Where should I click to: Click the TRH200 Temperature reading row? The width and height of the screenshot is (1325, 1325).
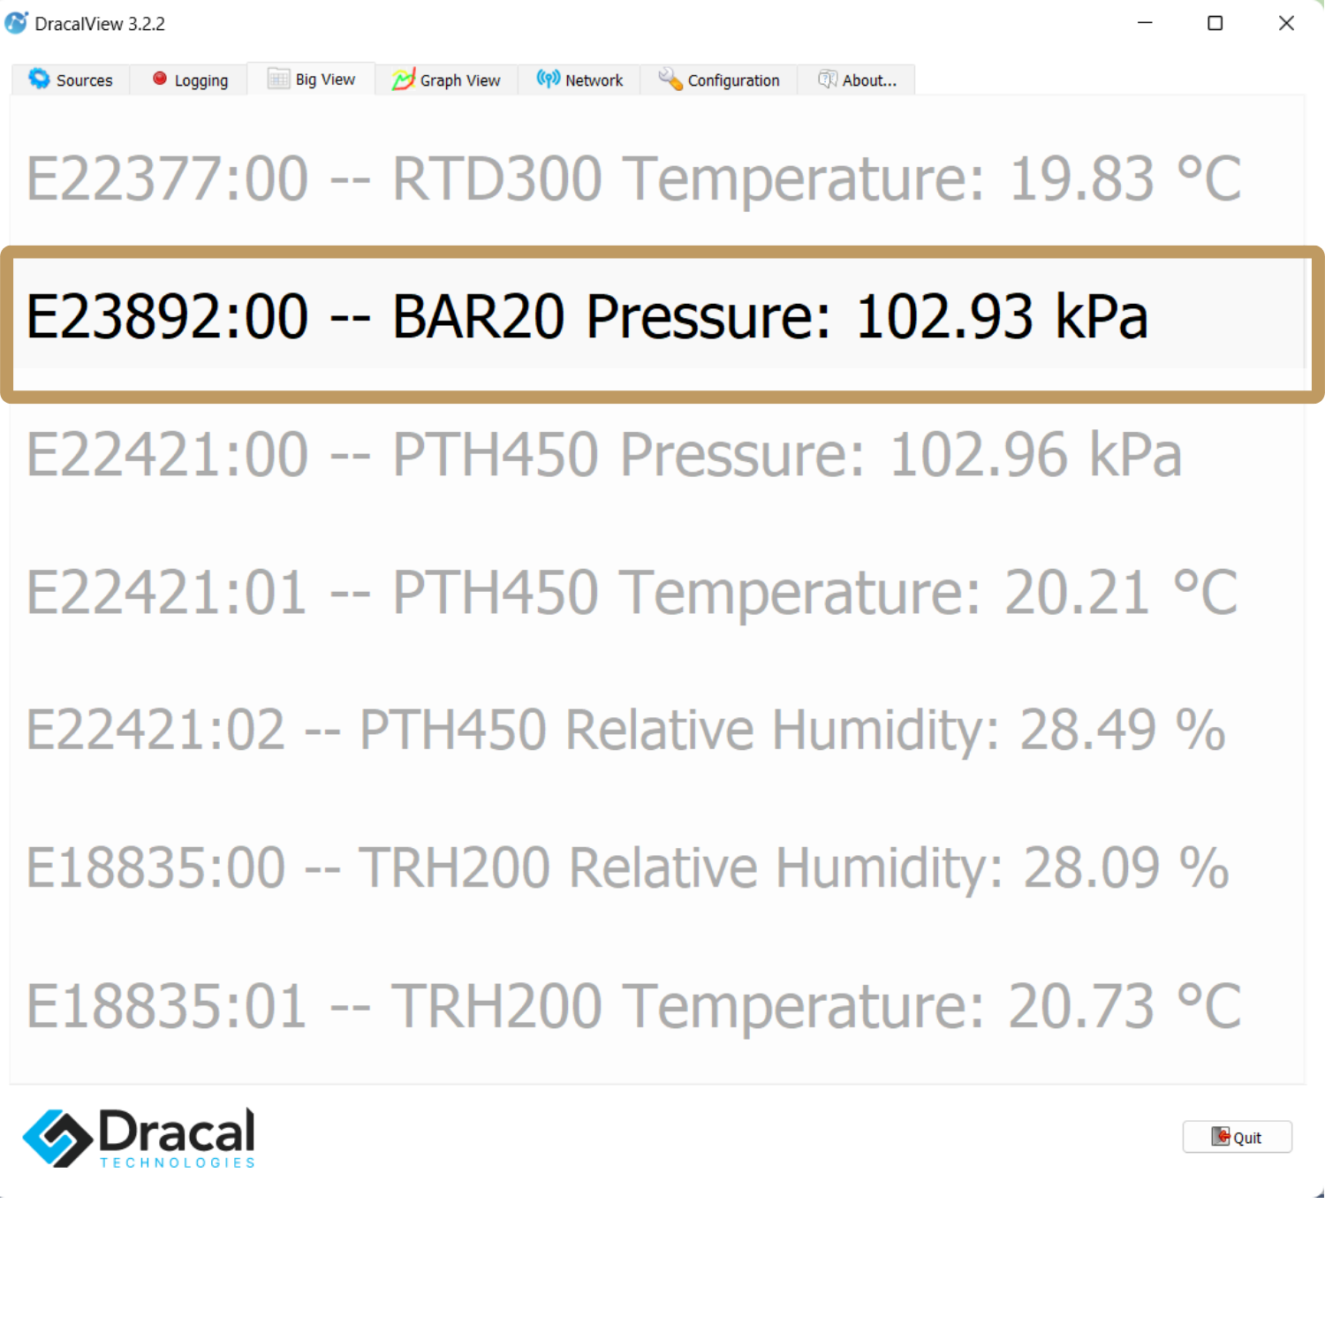click(x=632, y=1006)
